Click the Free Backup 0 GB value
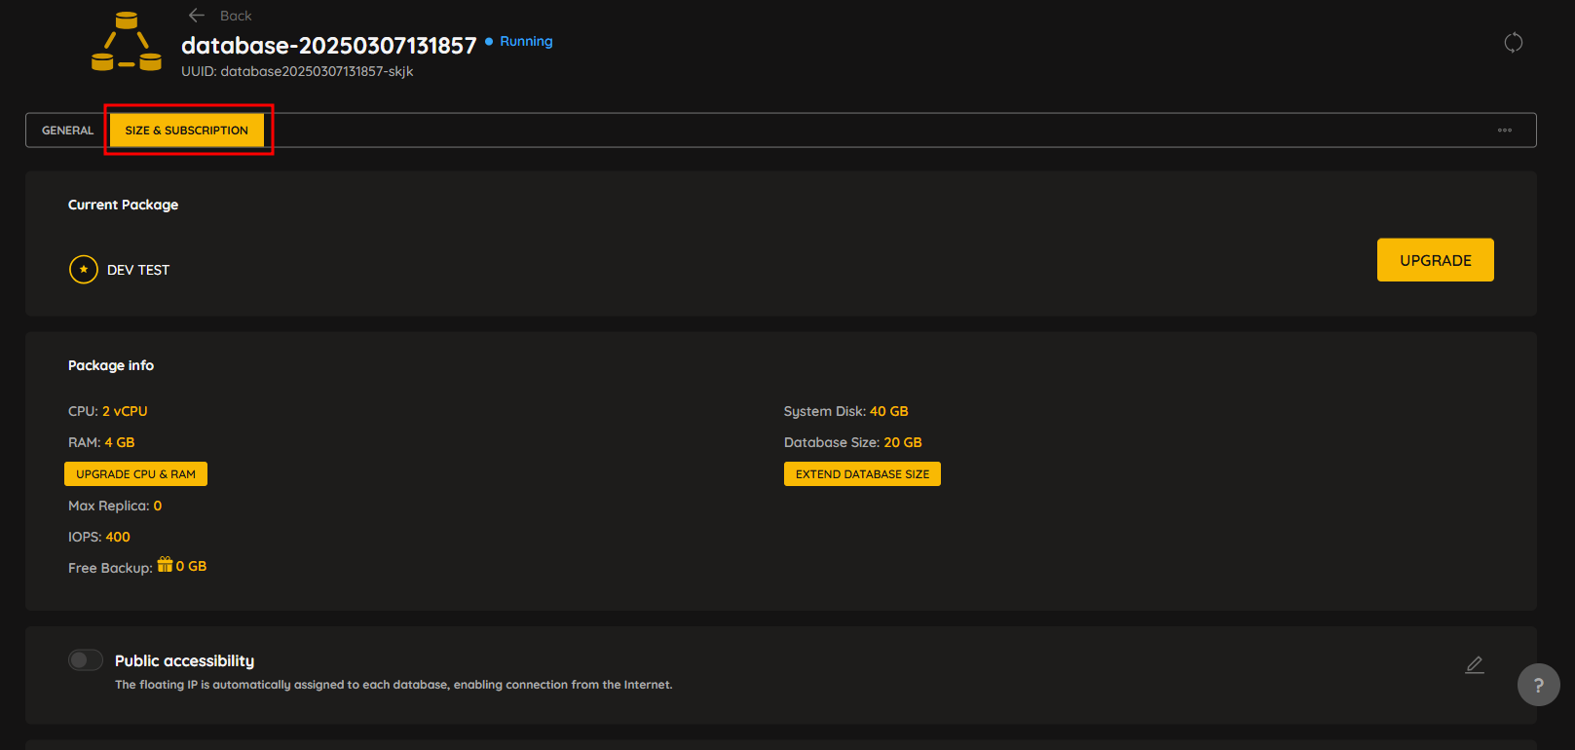 coord(191,566)
